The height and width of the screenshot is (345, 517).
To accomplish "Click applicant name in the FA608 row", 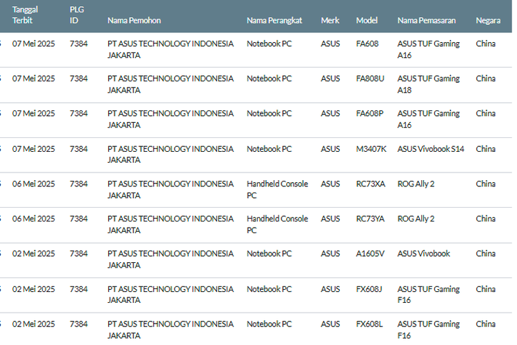I will tap(170, 49).
